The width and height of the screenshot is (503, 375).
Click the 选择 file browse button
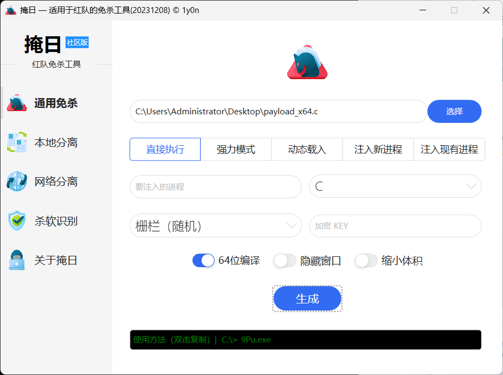(x=454, y=112)
